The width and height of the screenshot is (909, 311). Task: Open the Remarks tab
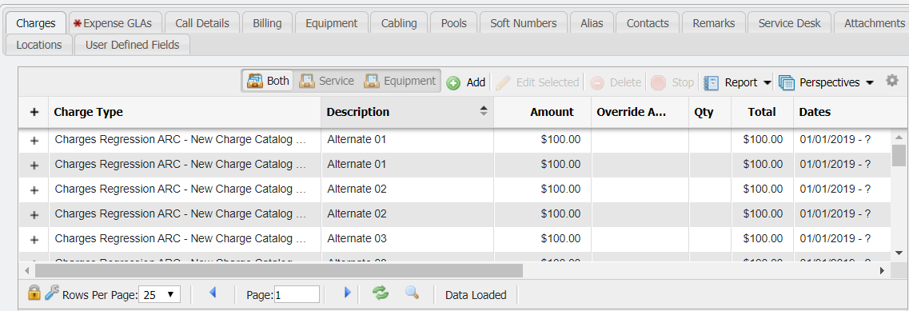[714, 23]
